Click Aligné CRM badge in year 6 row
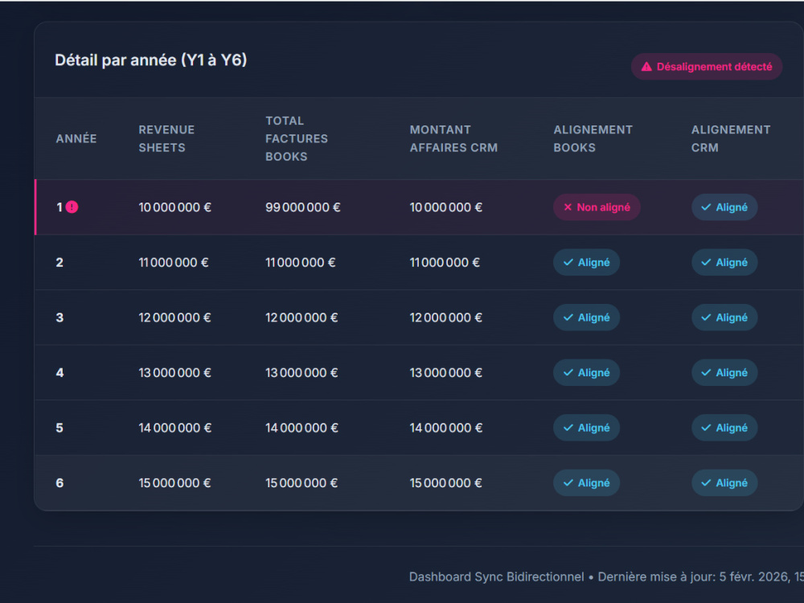 point(724,483)
